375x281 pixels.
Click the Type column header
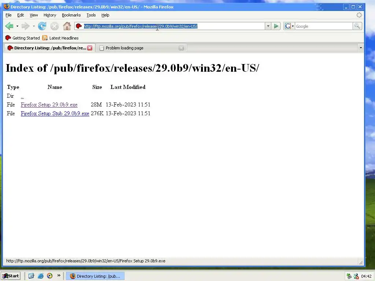point(13,87)
